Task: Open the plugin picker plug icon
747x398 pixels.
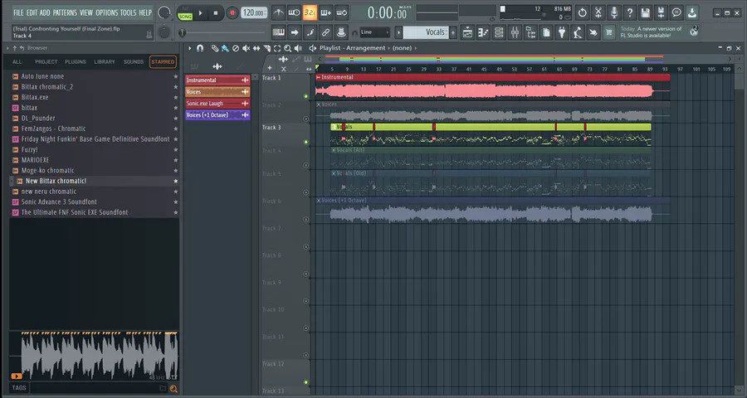Action: 562,32
